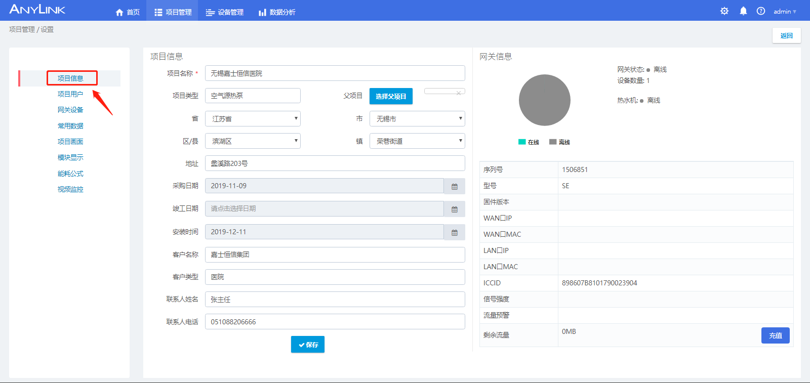
Task: Click the 采购日期 field 2019-11-09
Action: point(325,186)
